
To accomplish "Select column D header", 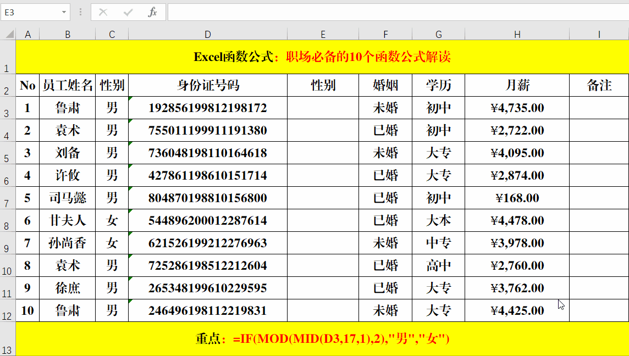I will pos(208,35).
